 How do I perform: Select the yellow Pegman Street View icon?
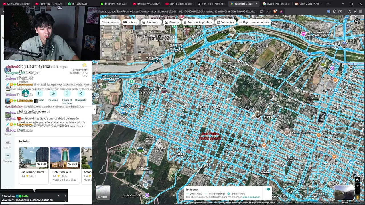coord(358,197)
